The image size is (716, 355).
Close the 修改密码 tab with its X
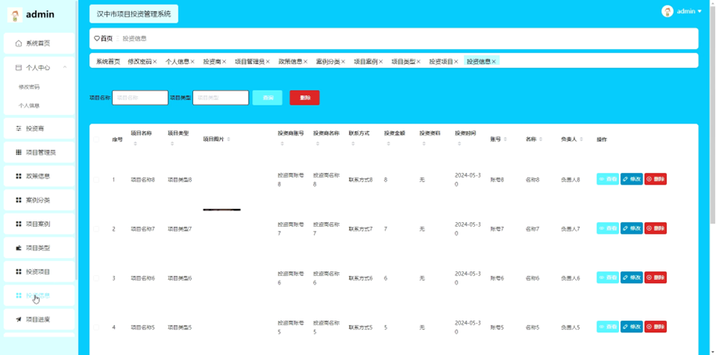click(x=155, y=62)
